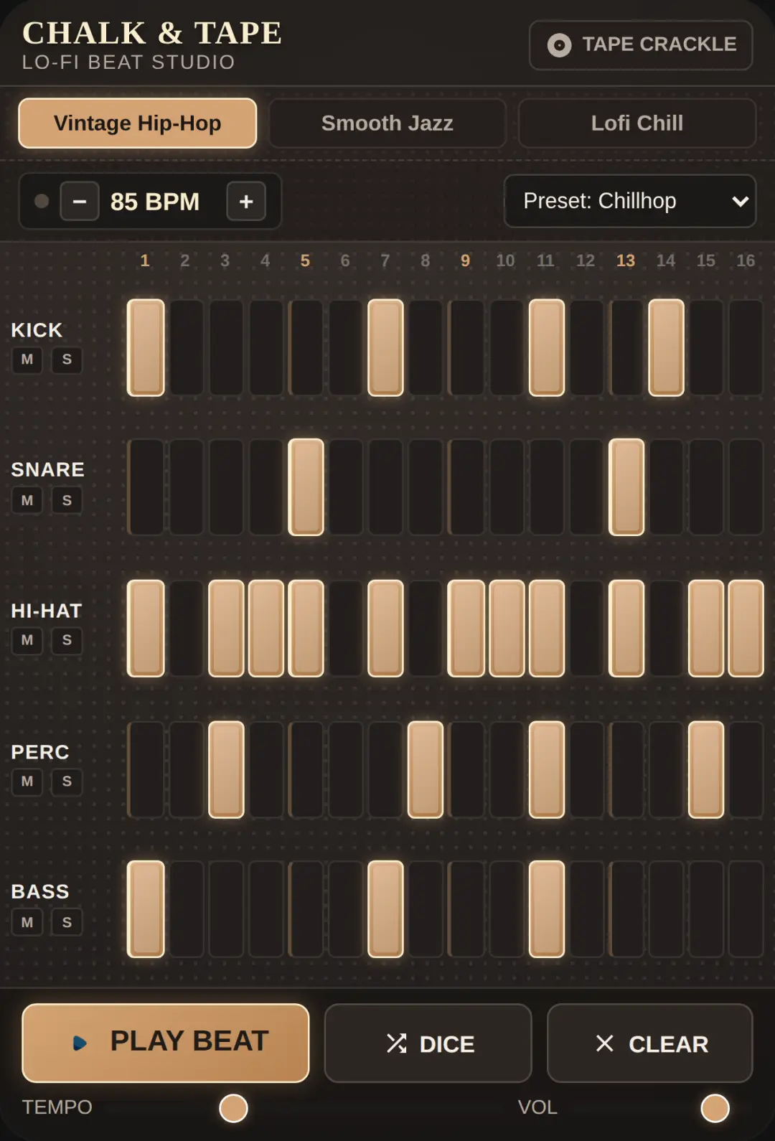
Task: Turn off Bass step 7
Action: point(386,909)
